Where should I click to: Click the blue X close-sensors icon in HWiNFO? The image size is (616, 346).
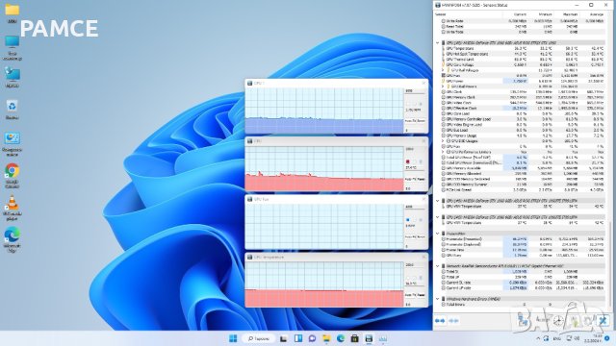click(x=603, y=320)
